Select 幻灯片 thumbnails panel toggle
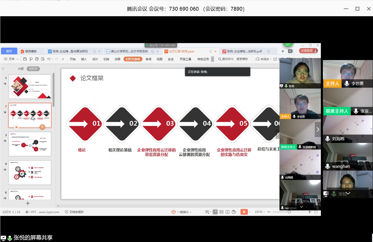373x242 pixels. coord(33,69)
